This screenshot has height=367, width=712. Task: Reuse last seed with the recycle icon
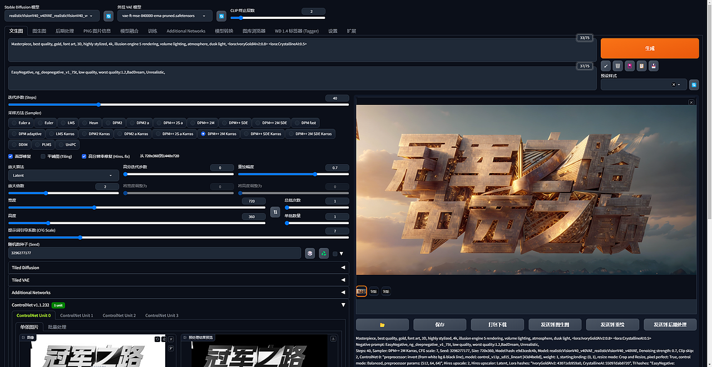pos(323,254)
